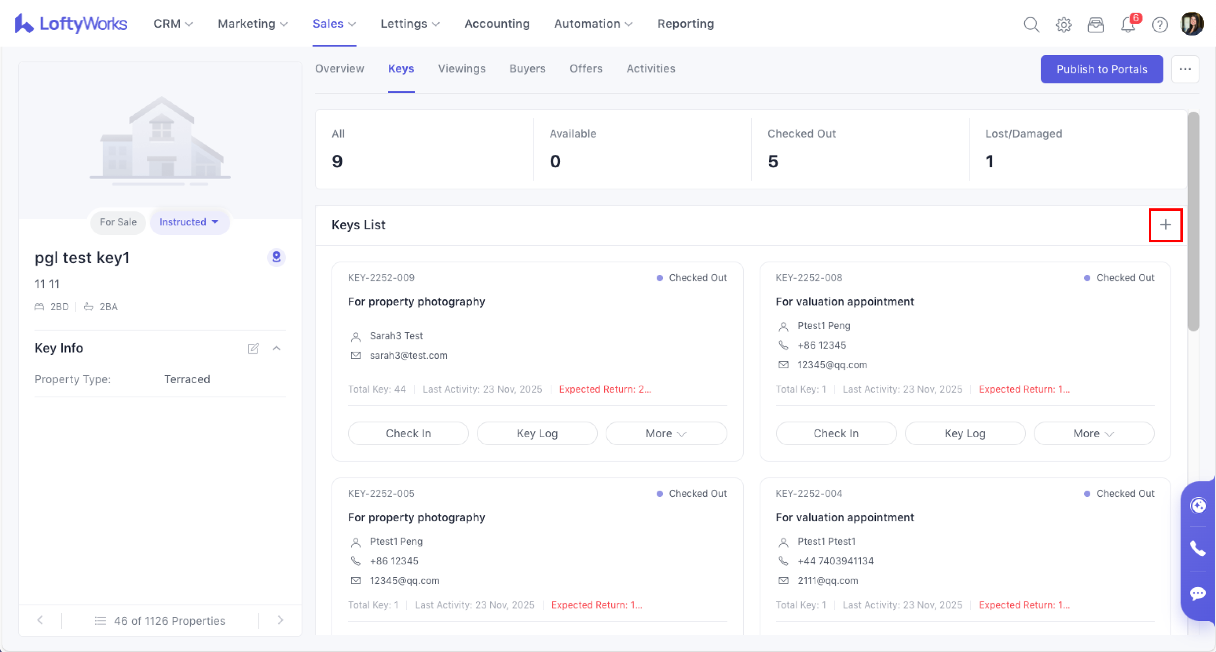
Task: Click Check In on KEY-2252-008
Action: point(836,433)
